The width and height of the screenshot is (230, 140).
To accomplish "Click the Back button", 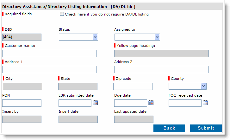I will click(x=169, y=128).
